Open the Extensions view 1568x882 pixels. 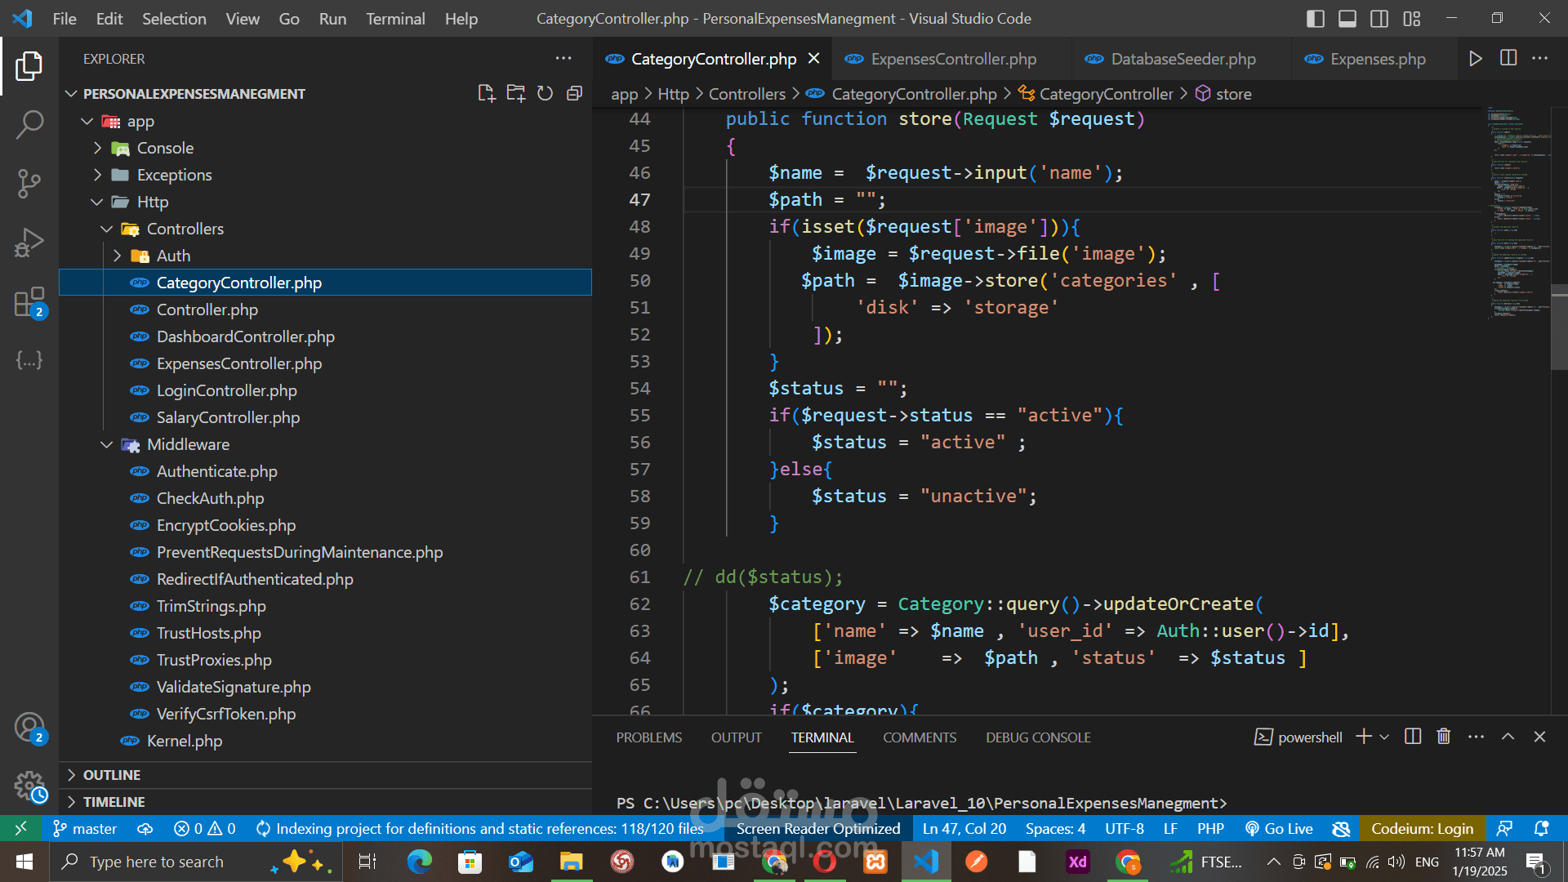click(29, 301)
